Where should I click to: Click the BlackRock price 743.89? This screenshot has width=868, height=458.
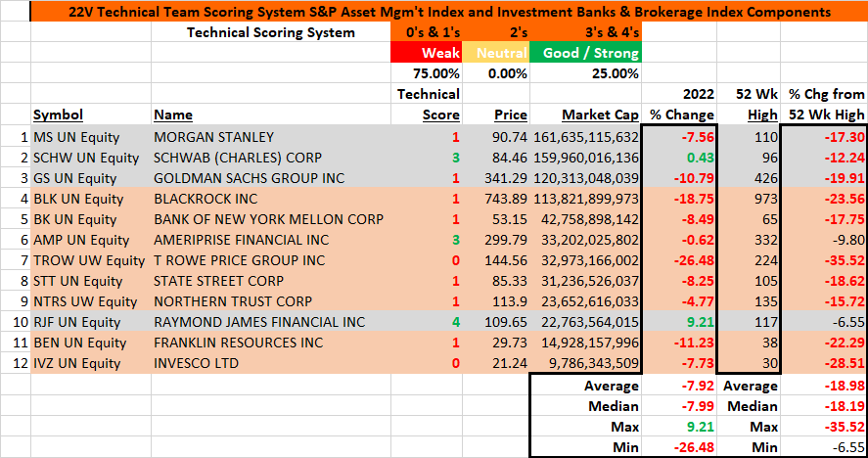[496, 199]
